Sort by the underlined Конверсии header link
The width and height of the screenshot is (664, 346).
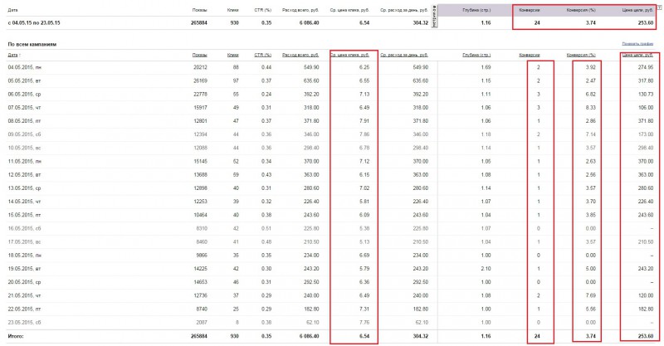pyautogui.click(x=530, y=55)
